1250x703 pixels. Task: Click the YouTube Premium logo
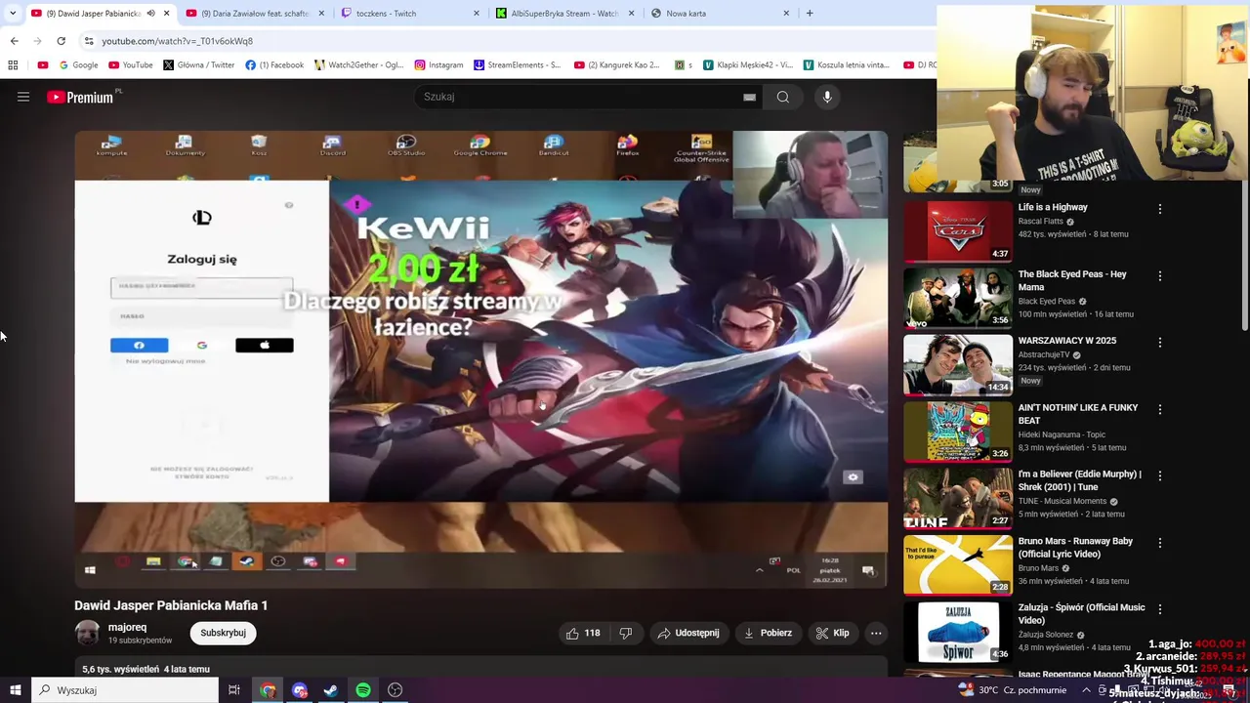click(x=80, y=97)
